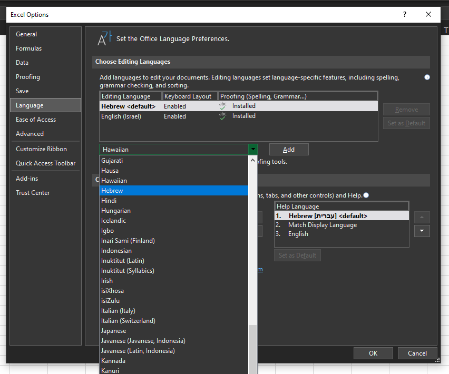Open Quick Access Toolbar options

[45, 163]
